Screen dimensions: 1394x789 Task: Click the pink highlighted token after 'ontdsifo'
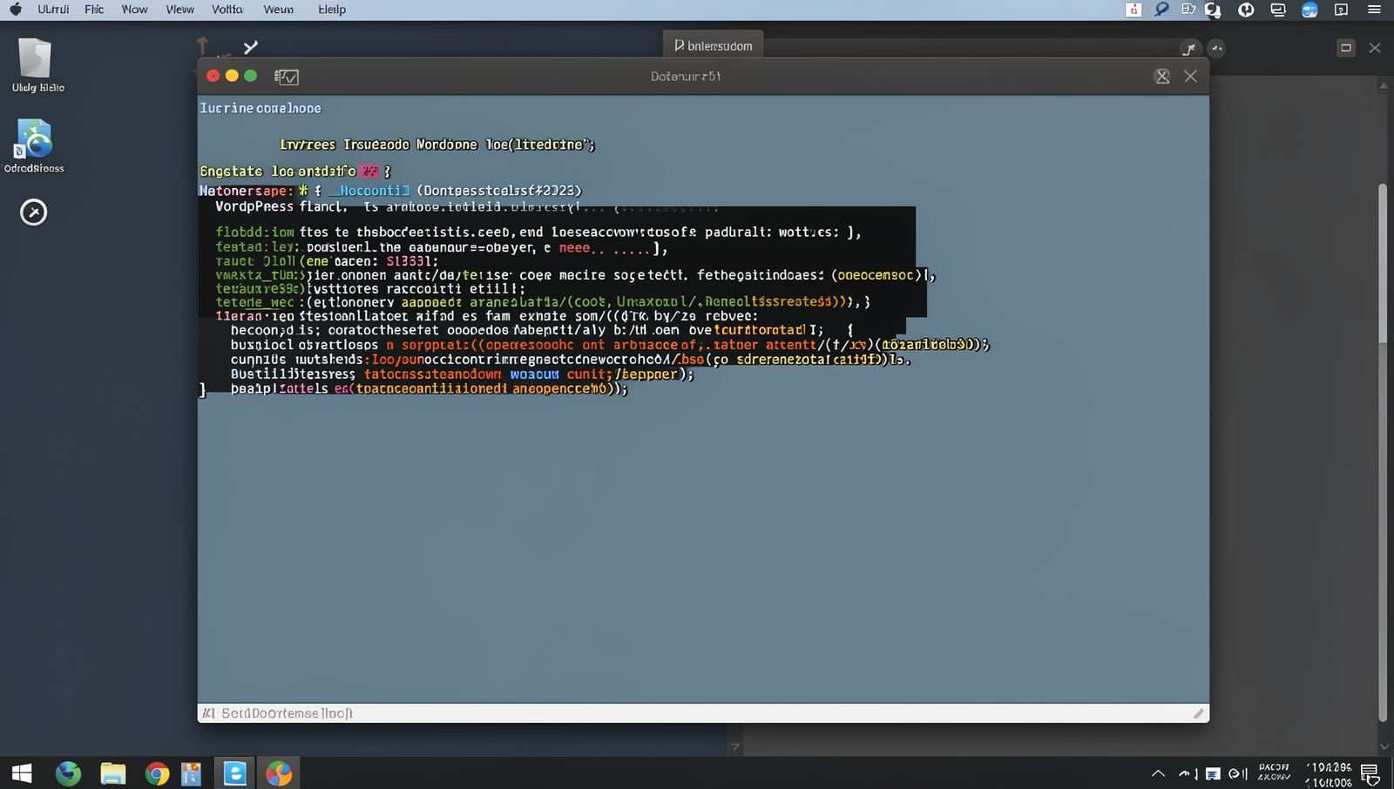coord(370,172)
